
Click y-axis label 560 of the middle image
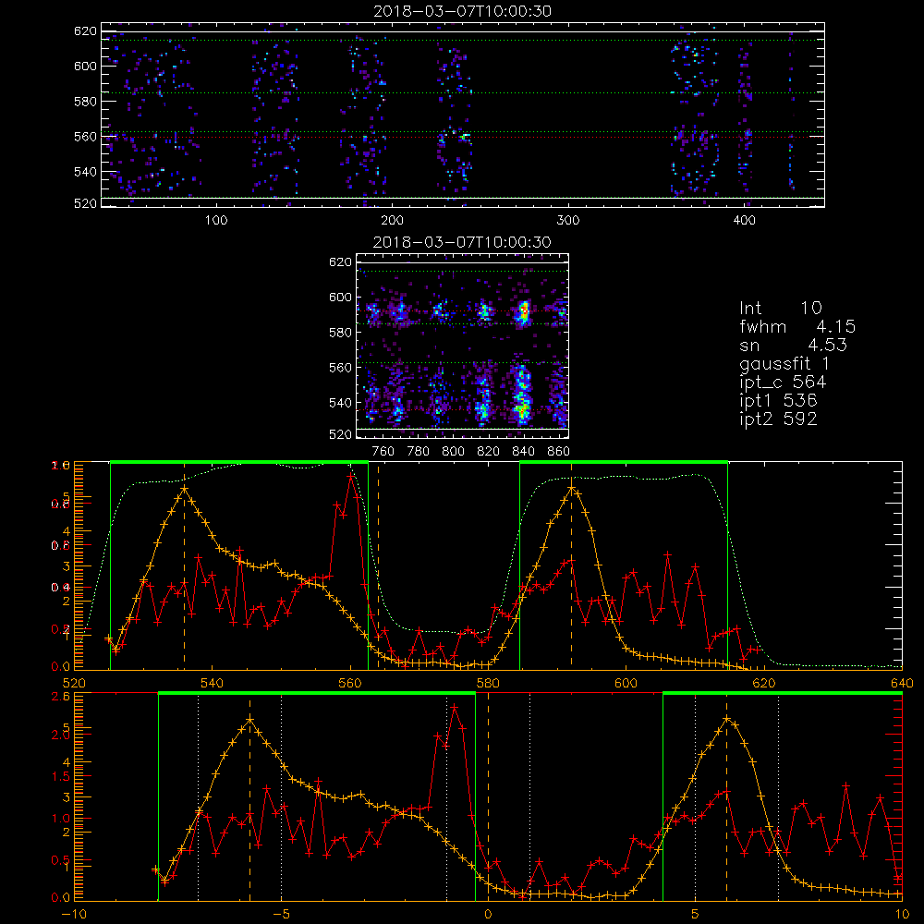click(x=340, y=368)
